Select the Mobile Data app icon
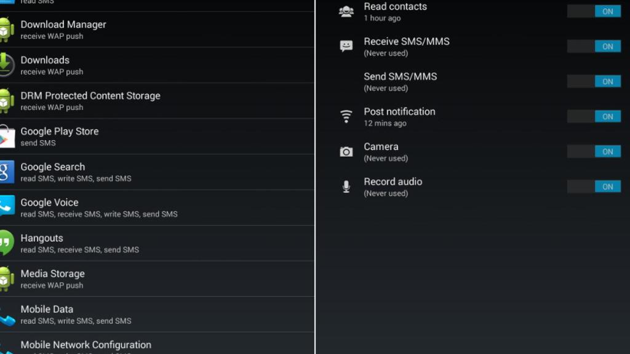 click(x=7, y=313)
